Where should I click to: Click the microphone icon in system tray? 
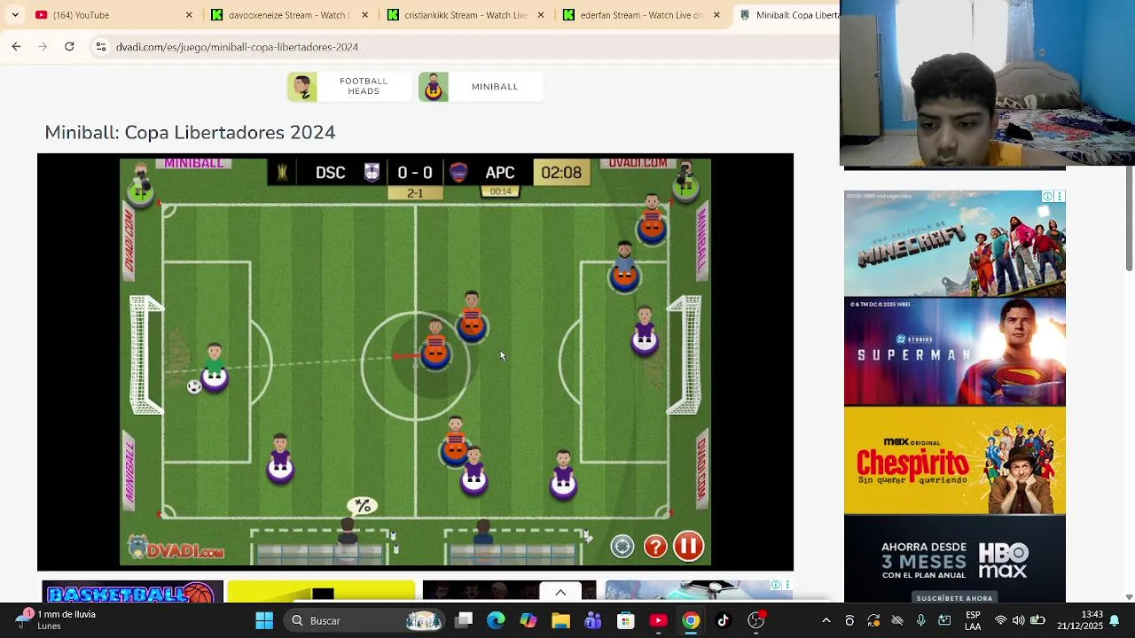tap(920, 620)
